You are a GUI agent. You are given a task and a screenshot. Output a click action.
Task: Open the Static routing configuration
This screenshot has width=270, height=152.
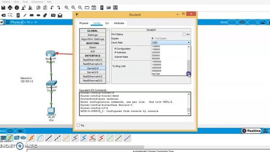tap(93, 47)
